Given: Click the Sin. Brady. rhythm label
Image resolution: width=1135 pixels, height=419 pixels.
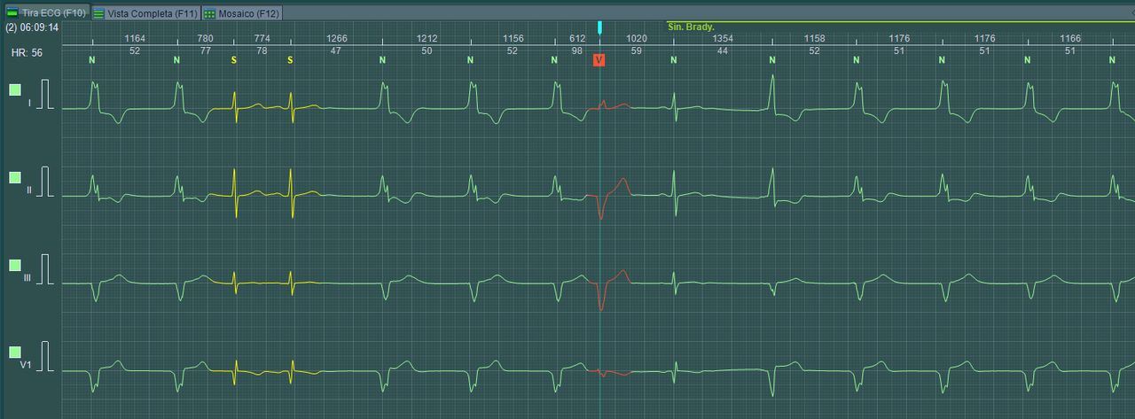Looking at the screenshot, I should (691, 27).
